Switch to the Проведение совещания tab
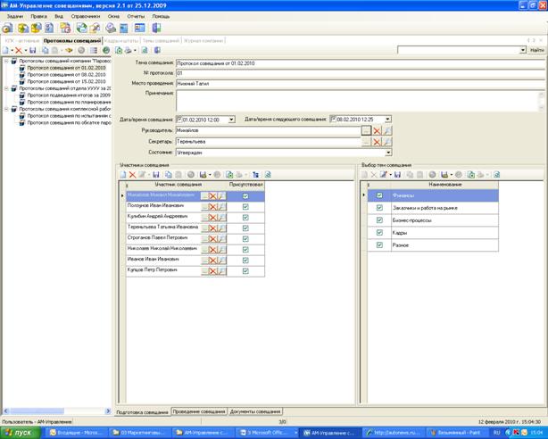548x439 pixels. click(200, 412)
